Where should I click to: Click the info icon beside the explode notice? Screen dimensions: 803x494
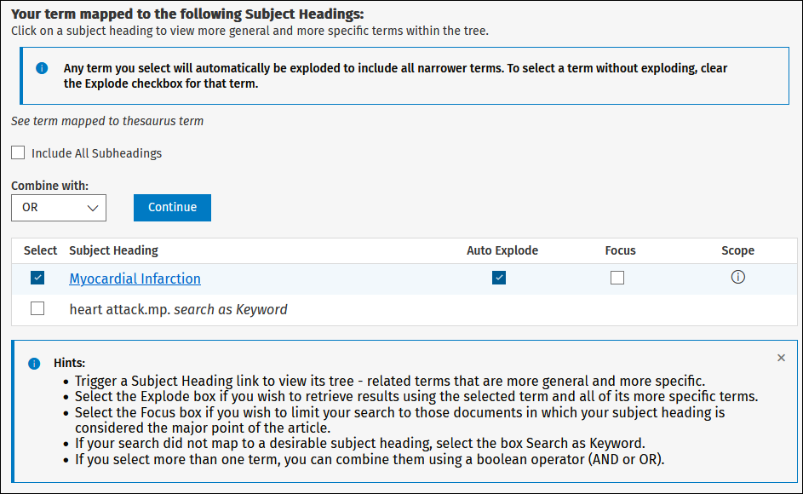(42, 68)
